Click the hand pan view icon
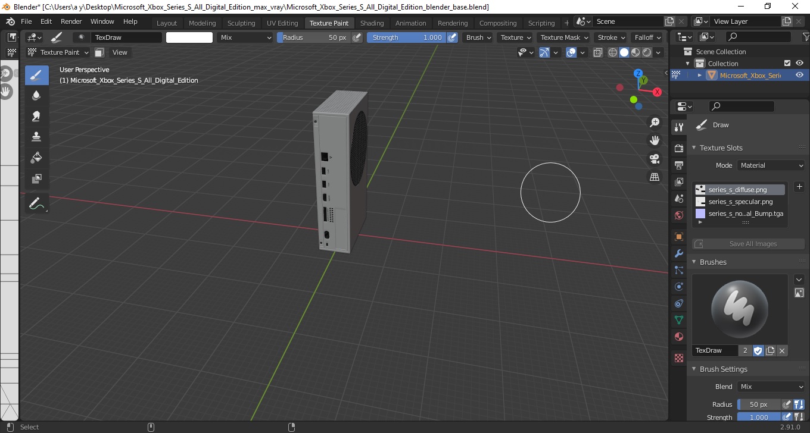The height and width of the screenshot is (433, 810). click(655, 140)
